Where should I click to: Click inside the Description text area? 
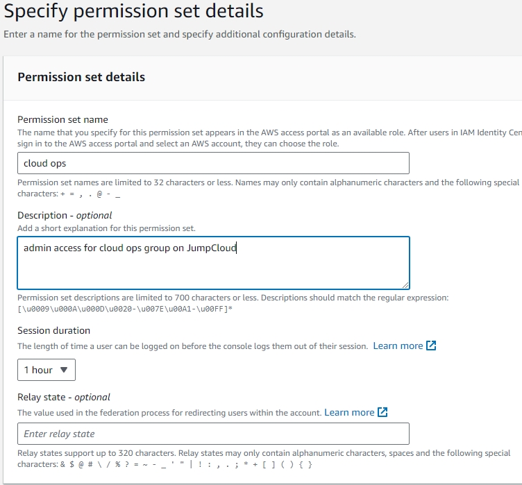213,263
